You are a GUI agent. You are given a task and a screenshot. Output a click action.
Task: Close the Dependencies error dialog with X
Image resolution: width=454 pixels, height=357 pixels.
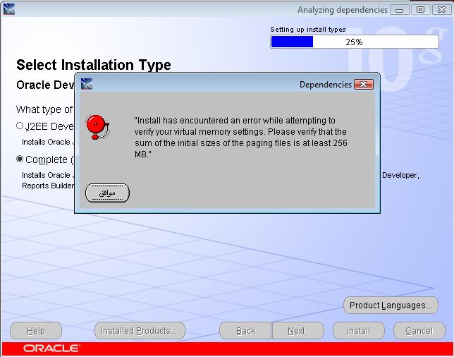click(364, 84)
